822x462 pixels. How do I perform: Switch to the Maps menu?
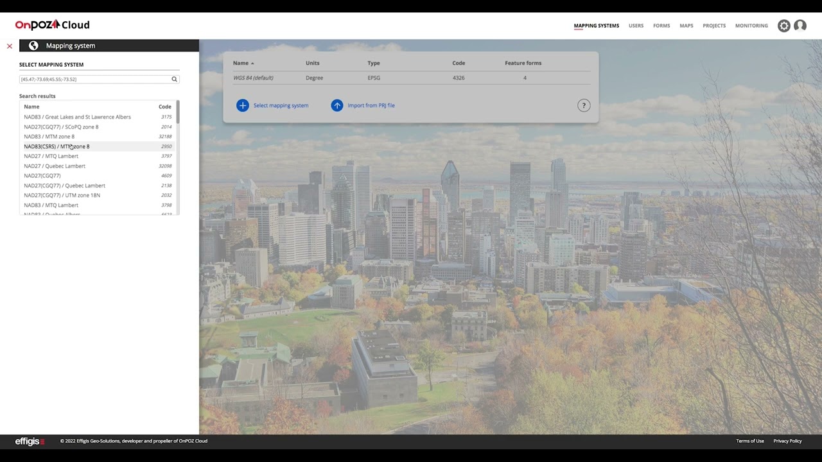pyautogui.click(x=686, y=26)
